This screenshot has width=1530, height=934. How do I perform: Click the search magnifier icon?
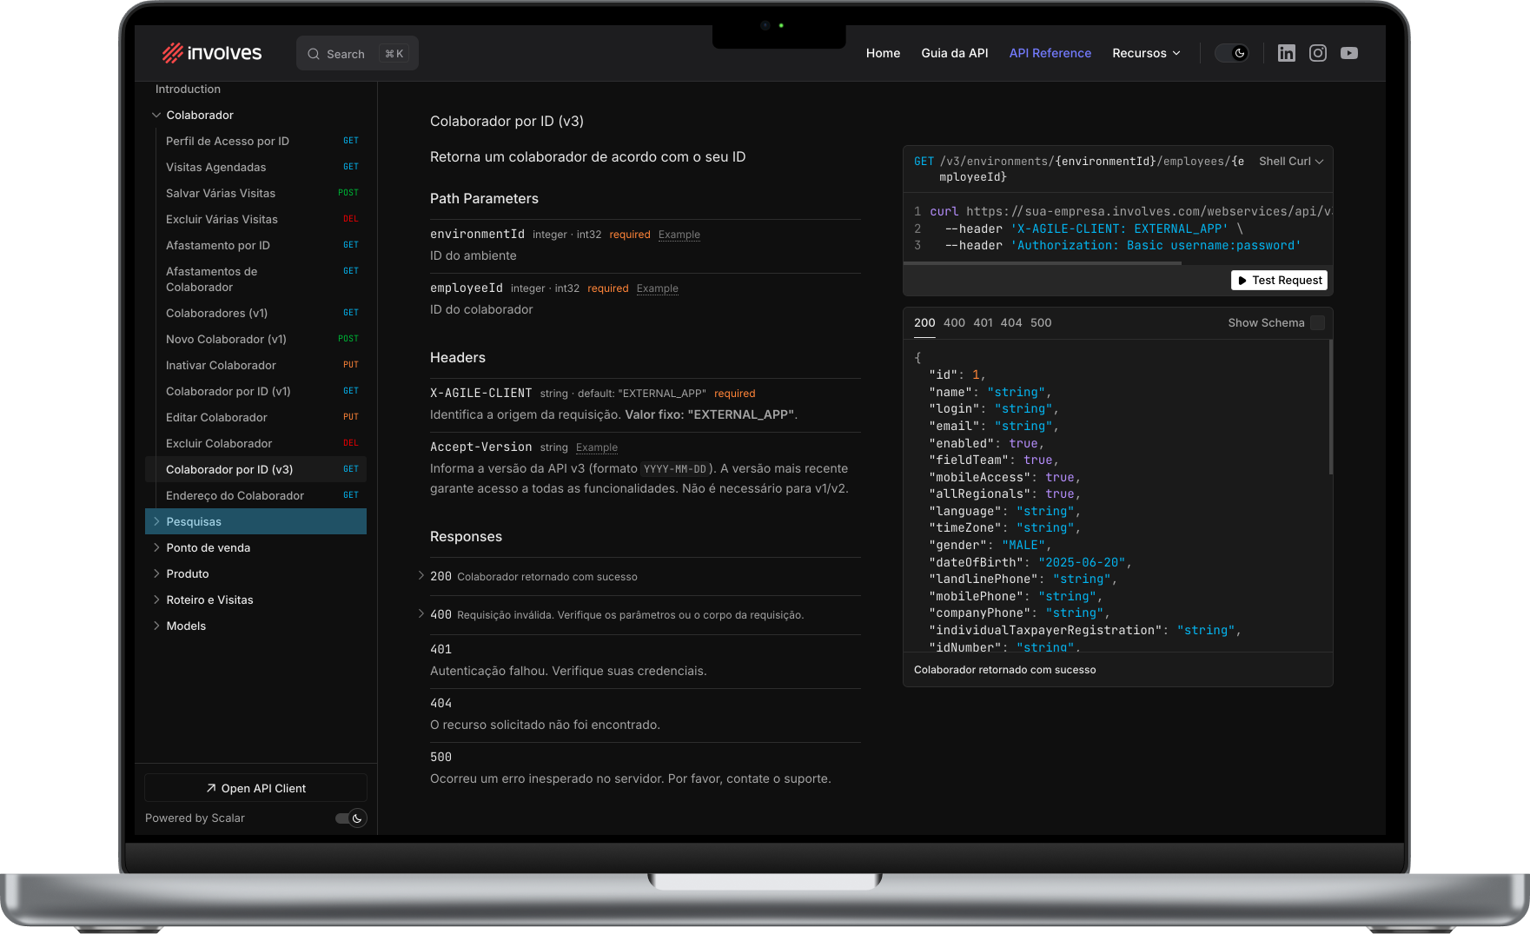tap(314, 54)
